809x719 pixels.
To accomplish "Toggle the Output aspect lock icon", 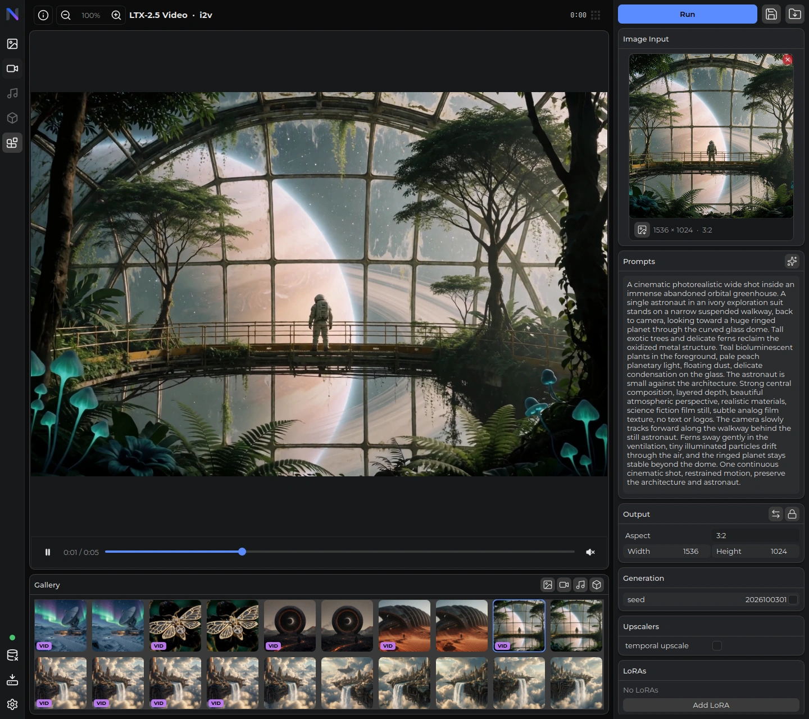I will 792,514.
